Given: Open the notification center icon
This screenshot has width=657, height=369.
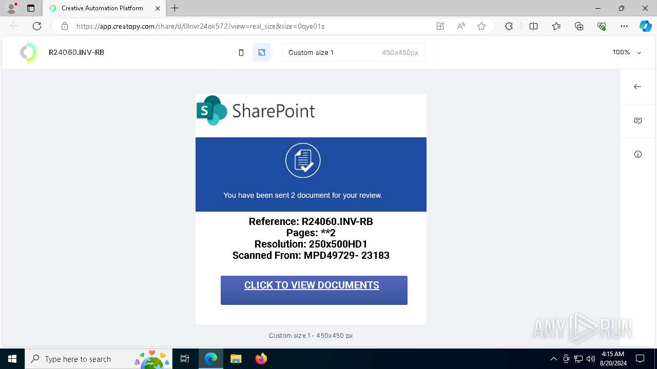Looking at the screenshot, I should pos(640,359).
